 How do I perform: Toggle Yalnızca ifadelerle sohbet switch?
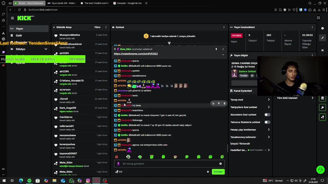pos(267,122)
